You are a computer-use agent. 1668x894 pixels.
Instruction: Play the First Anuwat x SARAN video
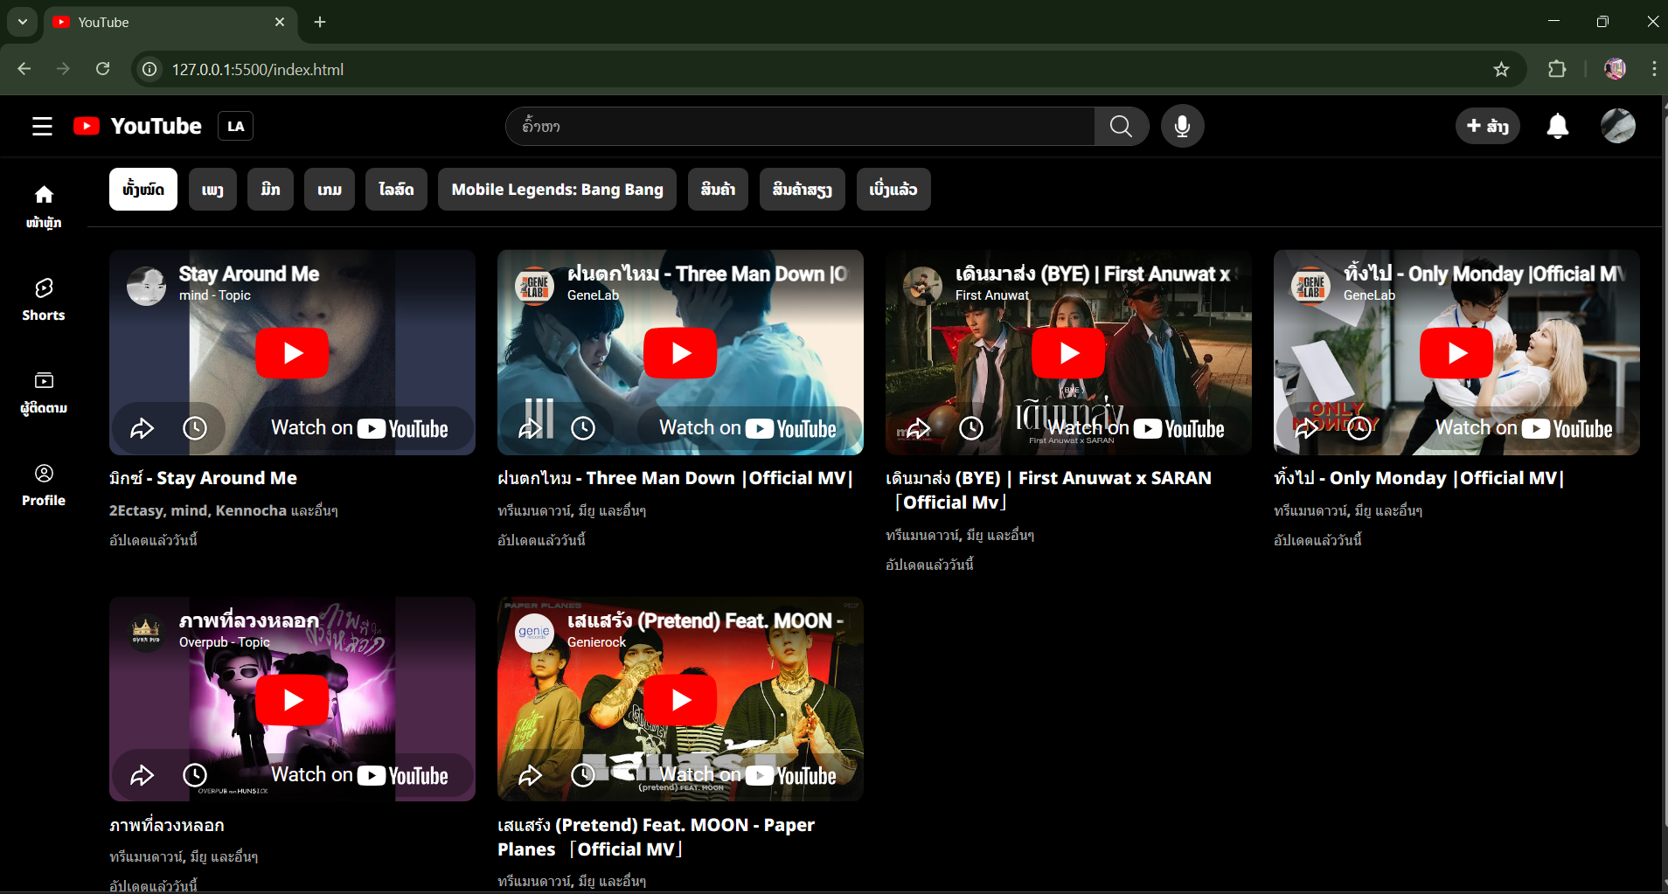[x=1068, y=353]
